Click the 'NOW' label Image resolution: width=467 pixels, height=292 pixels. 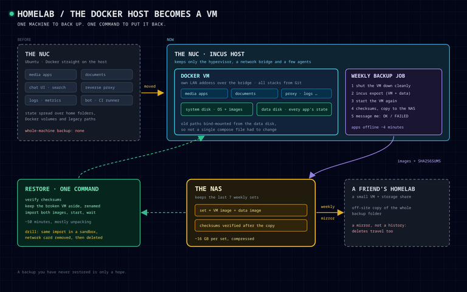[x=170, y=40]
